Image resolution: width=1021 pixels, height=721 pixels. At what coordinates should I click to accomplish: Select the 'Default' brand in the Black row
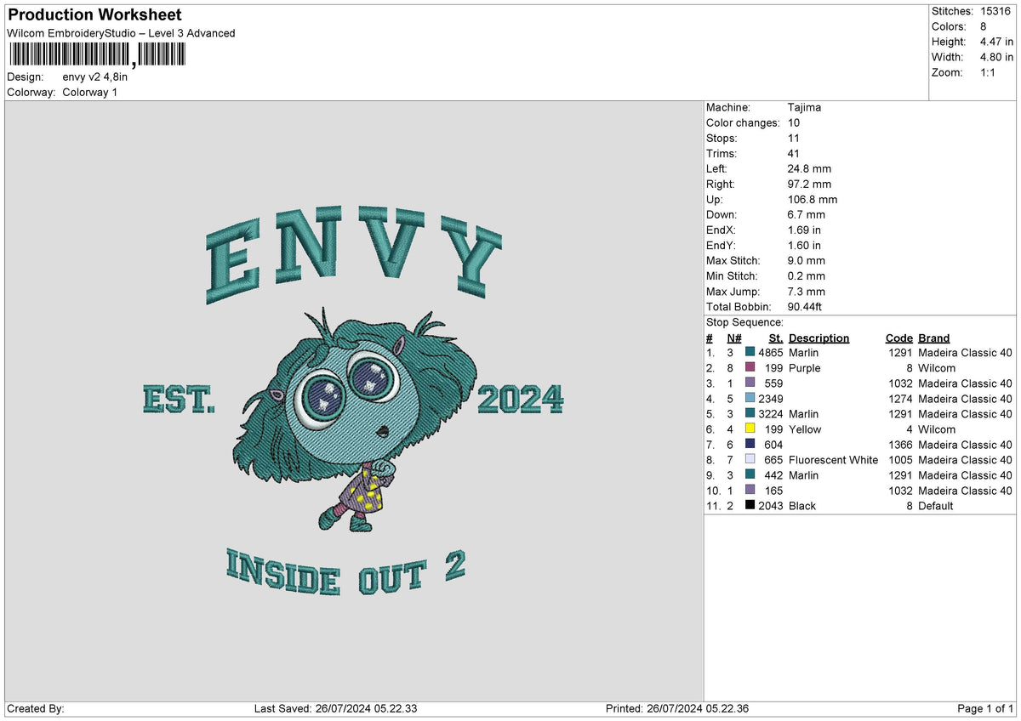click(x=936, y=506)
